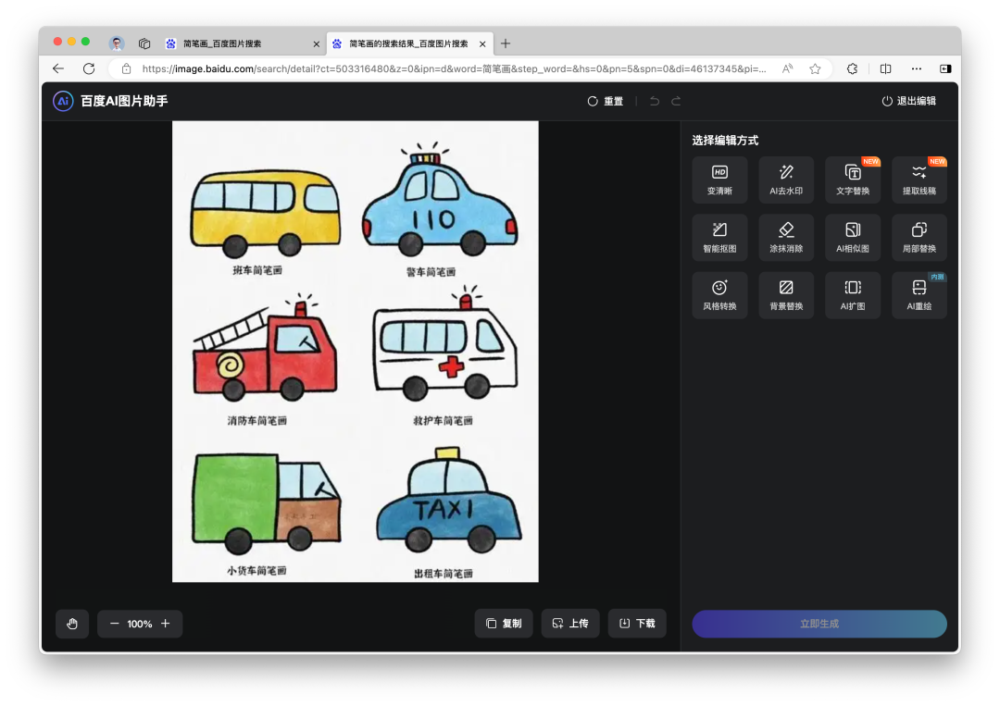Select the 变清晰 HD enhance tool
Screen dimensions: 1000x706
(719, 180)
